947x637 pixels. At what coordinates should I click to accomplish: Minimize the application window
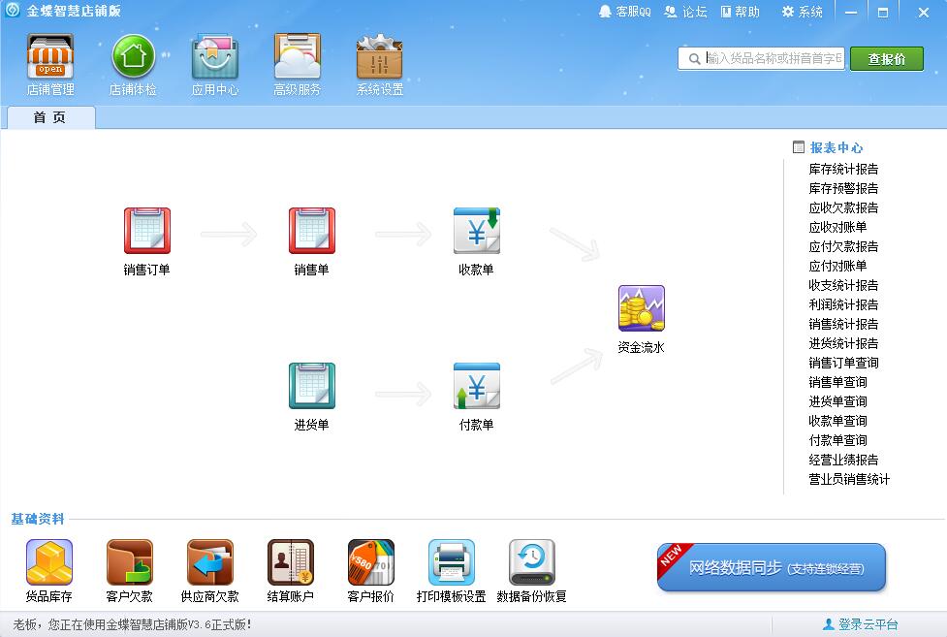point(852,12)
